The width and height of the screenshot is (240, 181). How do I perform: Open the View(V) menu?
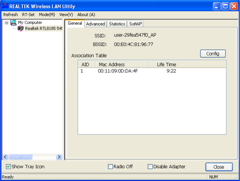pyautogui.click(x=66, y=14)
